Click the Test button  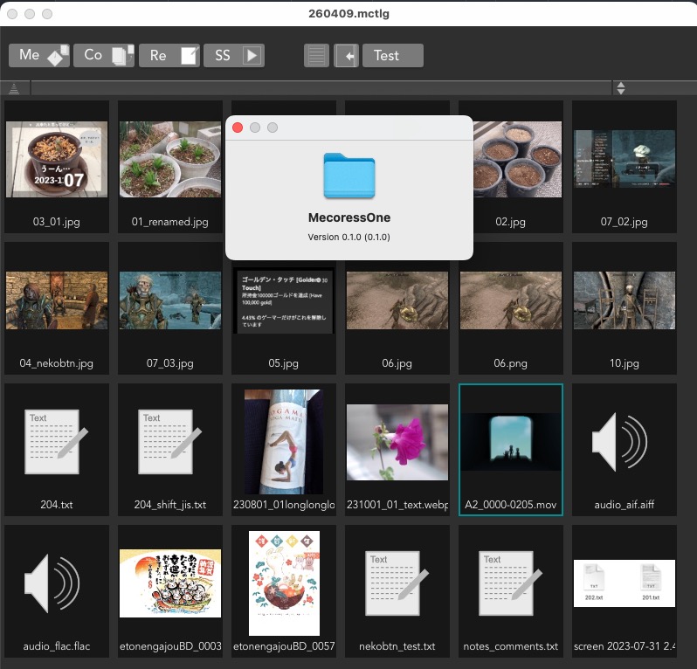point(392,56)
